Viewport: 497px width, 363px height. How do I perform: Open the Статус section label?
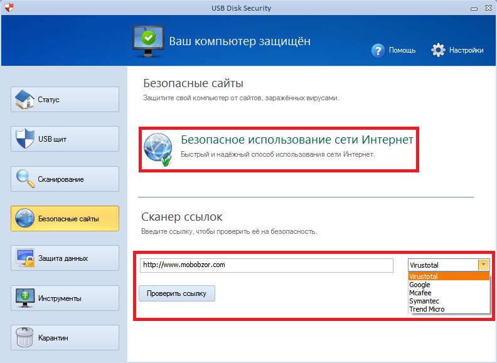pyautogui.click(x=48, y=100)
